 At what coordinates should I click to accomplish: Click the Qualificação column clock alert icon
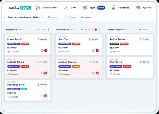pos(93,30)
